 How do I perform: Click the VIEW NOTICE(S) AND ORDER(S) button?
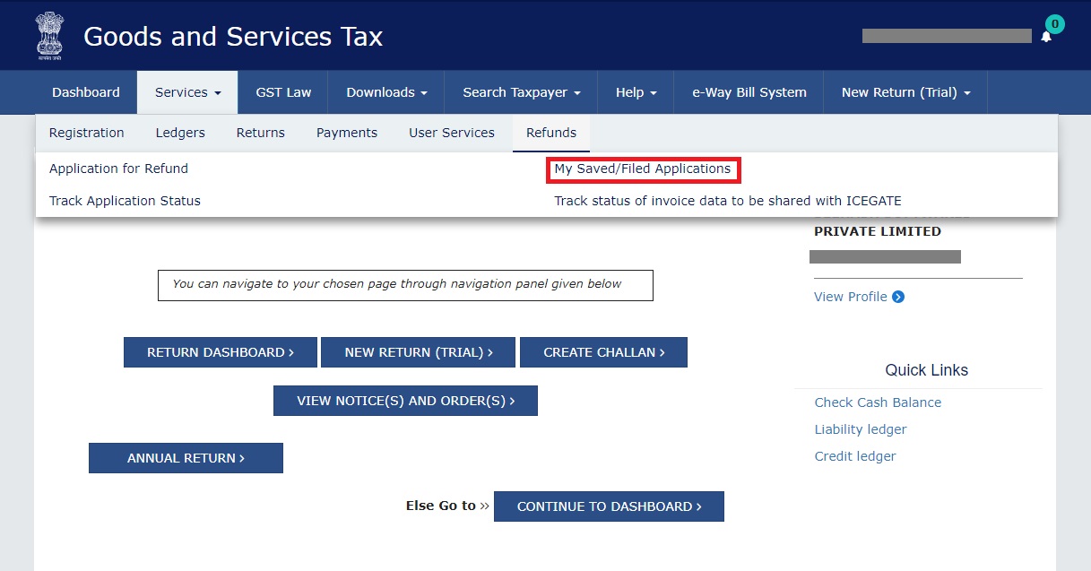[x=404, y=400]
